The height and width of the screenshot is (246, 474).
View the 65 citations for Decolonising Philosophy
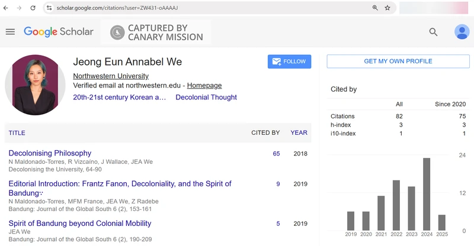pos(276,154)
